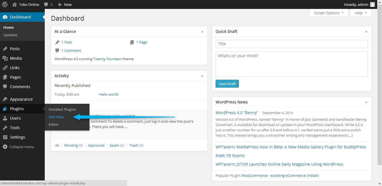
Task: Open the Help dropdown tab
Action: pyautogui.click(x=361, y=13)
